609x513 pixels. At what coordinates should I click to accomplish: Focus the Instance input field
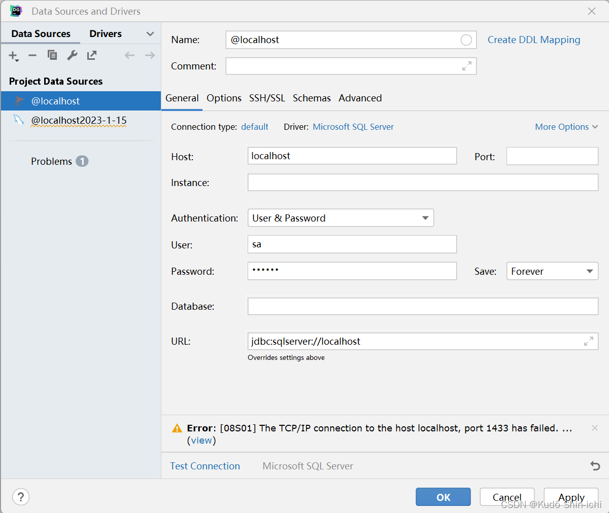point(423,182)
